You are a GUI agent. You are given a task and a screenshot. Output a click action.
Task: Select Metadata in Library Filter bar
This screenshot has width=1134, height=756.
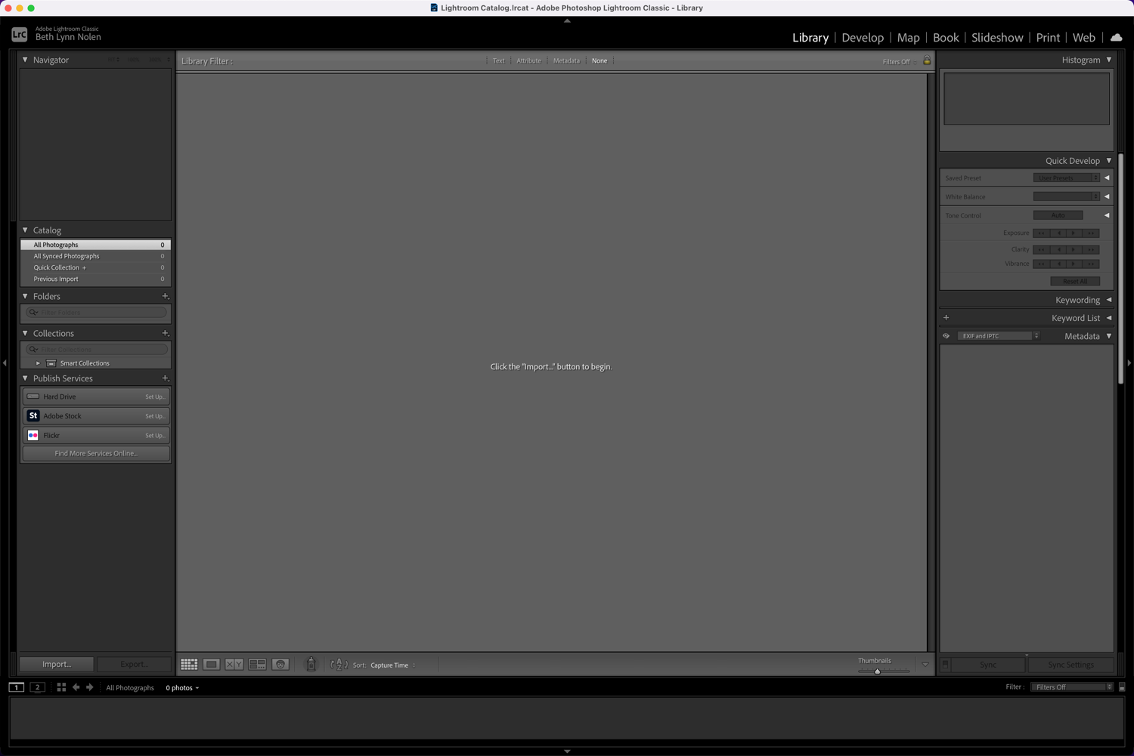[x=566, y=60]
